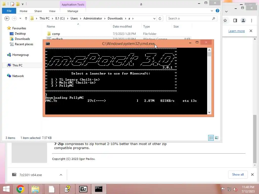Open File Explorer from the taskbar
This screenshot has height=194, width=259.
click(x=35, y=189)
